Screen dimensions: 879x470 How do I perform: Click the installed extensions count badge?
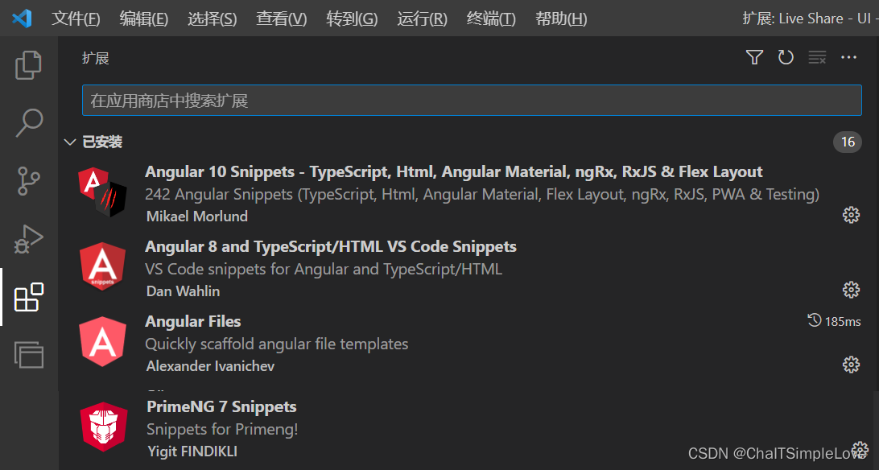848,142
